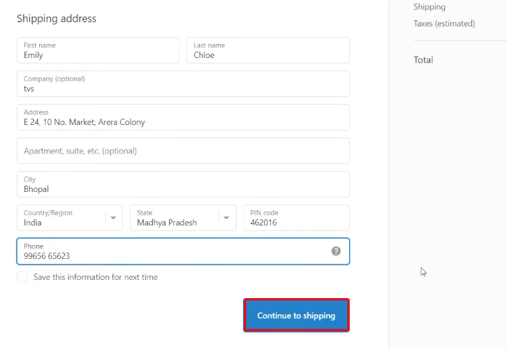Click the Apartment, suite, etc. optional field
This screenshot has width=507, height=349.
coord(184,151)
